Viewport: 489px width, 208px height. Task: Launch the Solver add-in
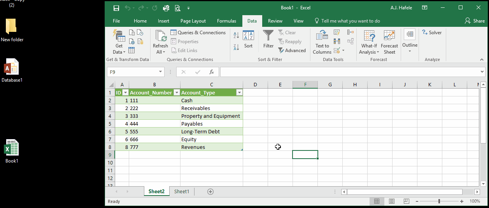(x=432, y=33)
